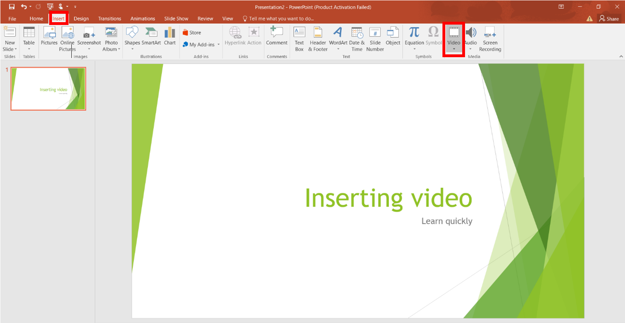Select slide 1 thumbnail in the slide panel
This screenshot has width=625, height=323.
point(48,89)
